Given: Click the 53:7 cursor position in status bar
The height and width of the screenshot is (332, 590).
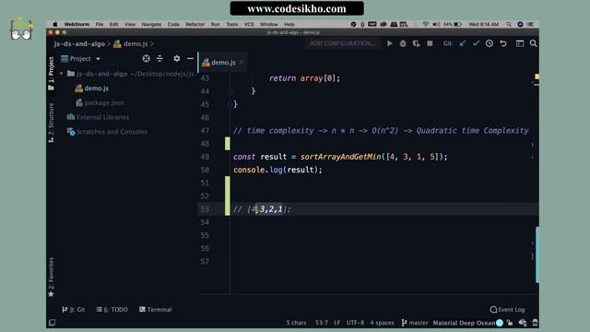Looking at the screenshot, I should [322, 323].
